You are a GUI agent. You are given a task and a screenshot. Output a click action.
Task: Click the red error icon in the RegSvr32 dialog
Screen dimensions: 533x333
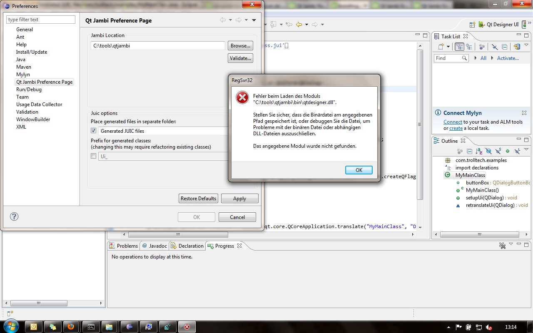[242, 97]
